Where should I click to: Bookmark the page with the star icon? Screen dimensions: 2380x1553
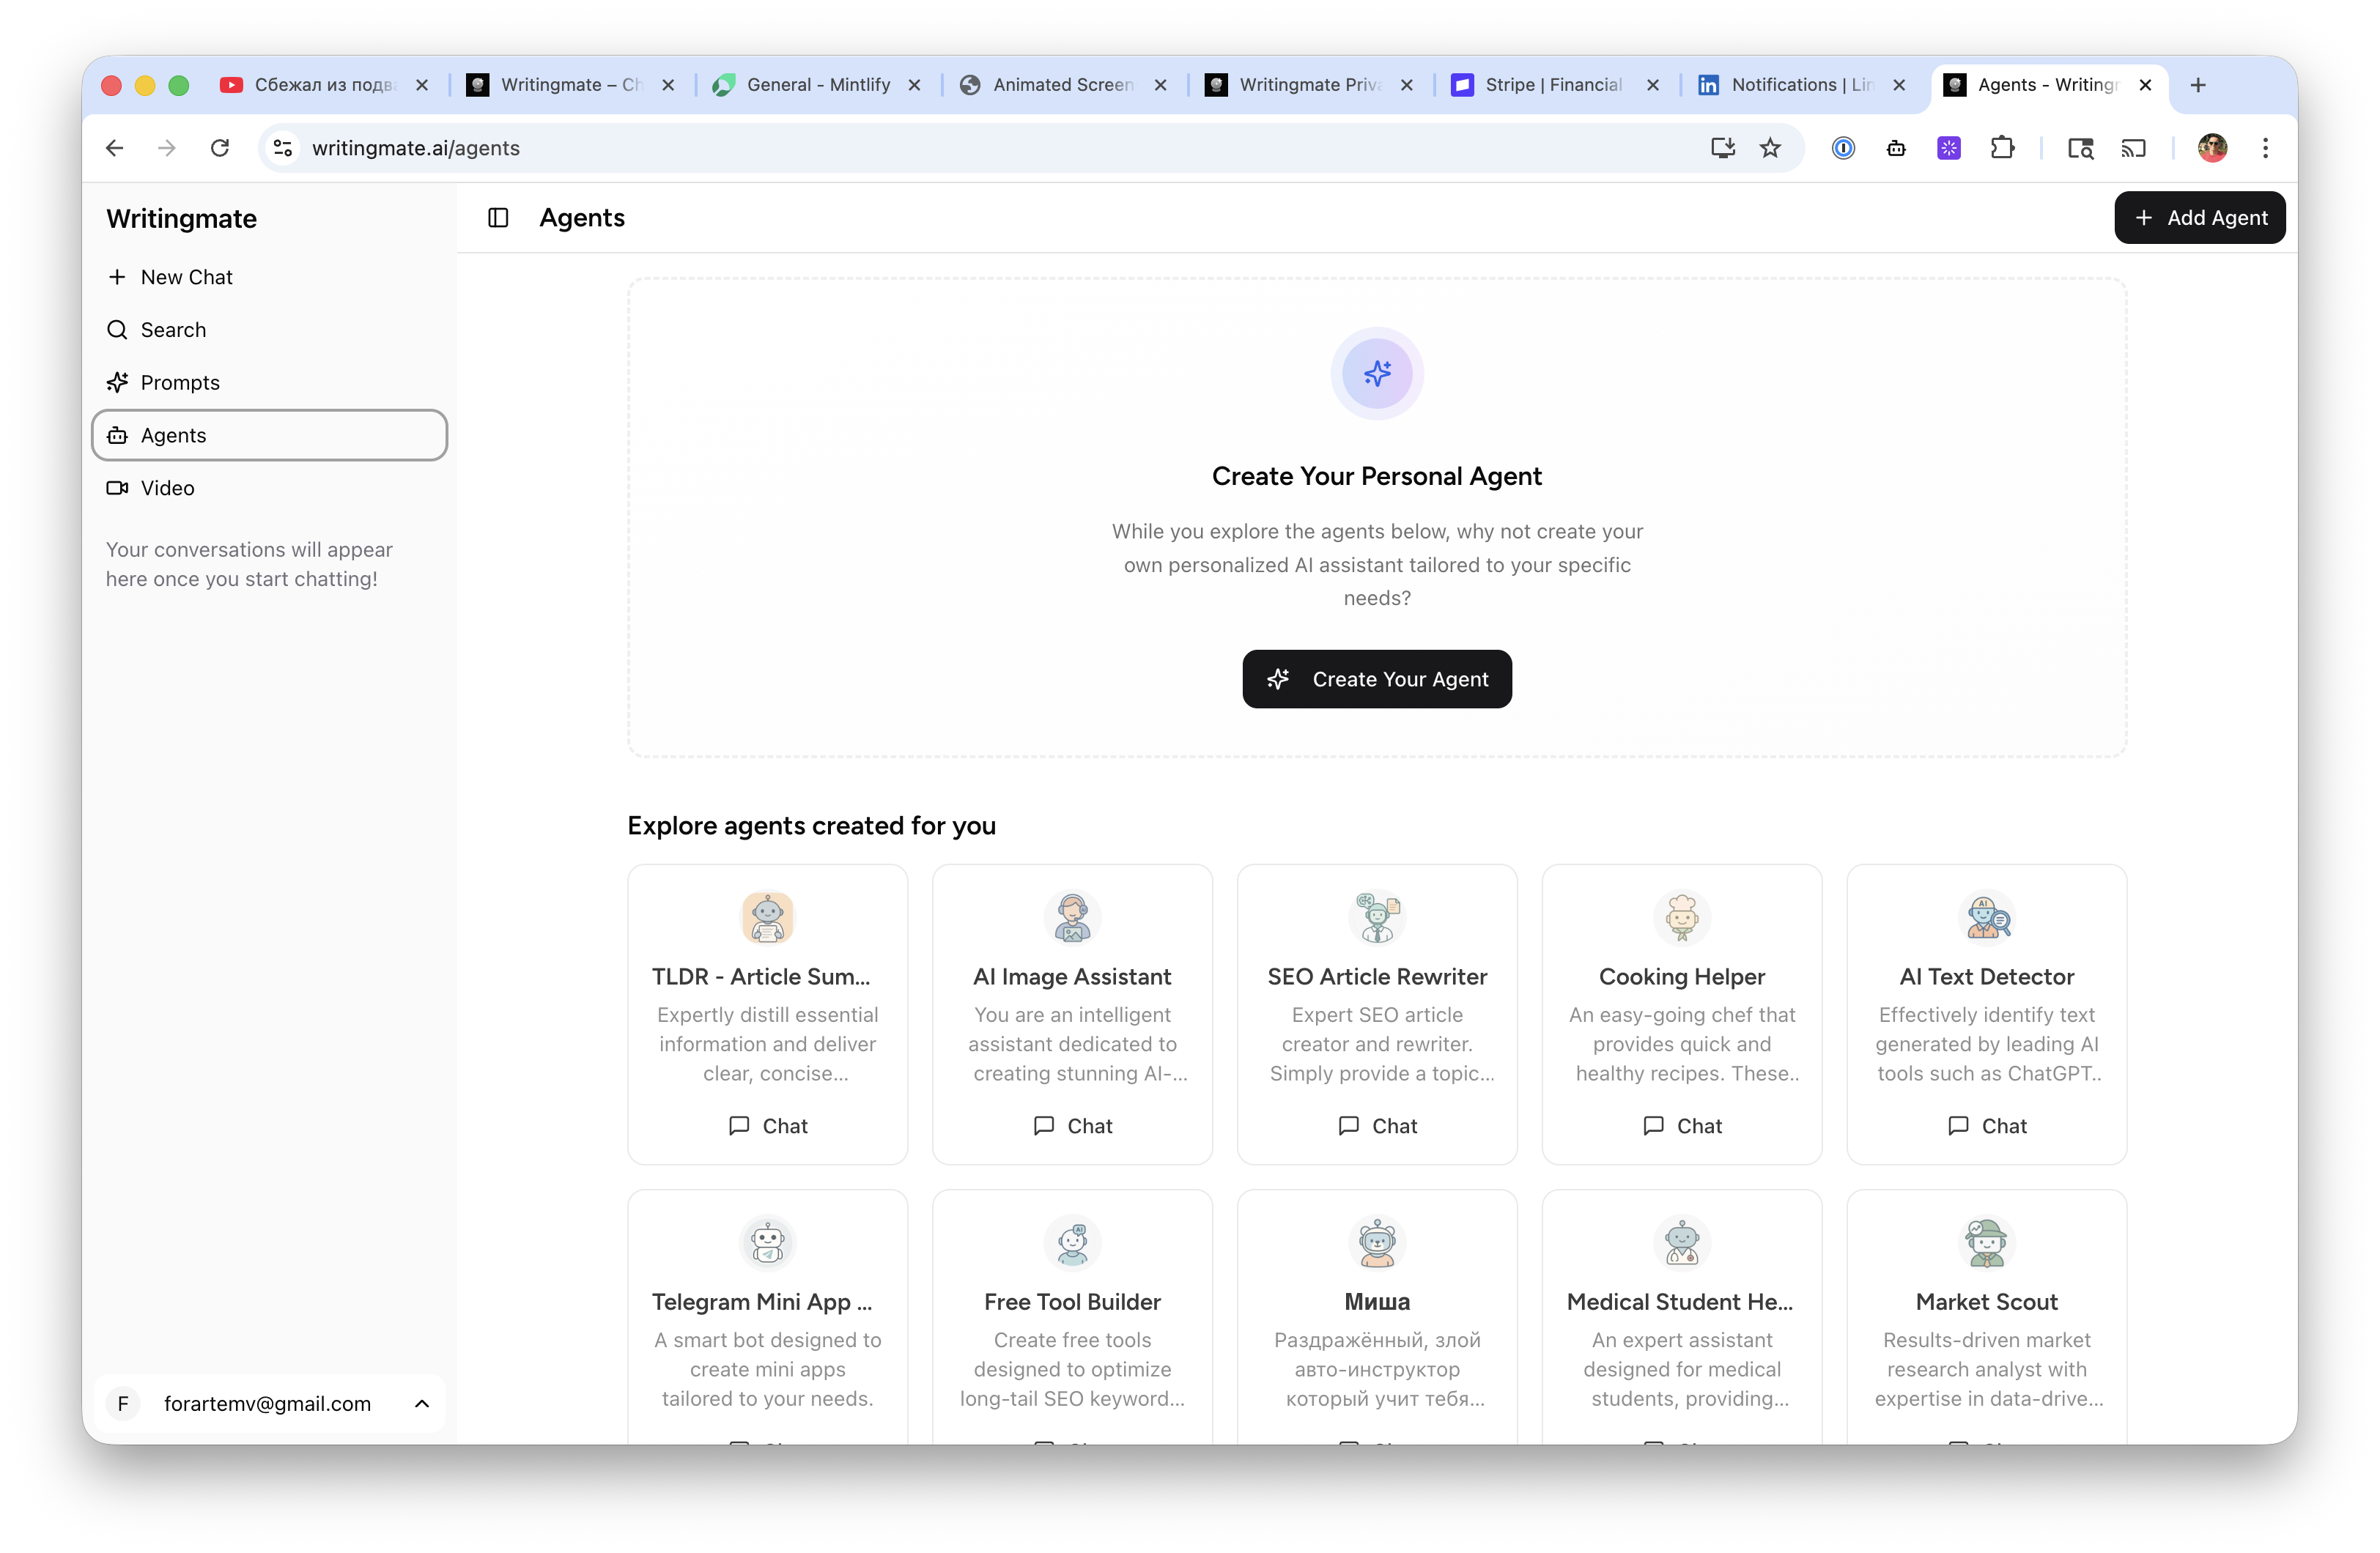point(1770,147)
